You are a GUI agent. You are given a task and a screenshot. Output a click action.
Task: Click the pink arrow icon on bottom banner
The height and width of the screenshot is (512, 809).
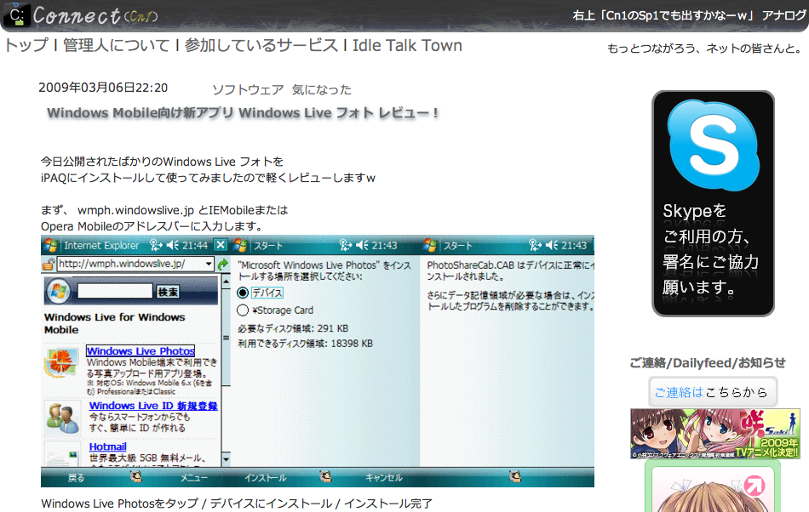(754, 486)
